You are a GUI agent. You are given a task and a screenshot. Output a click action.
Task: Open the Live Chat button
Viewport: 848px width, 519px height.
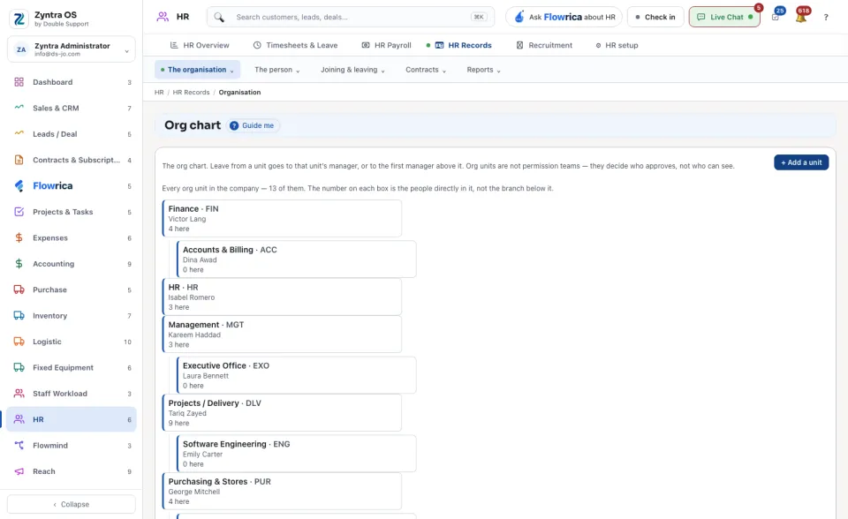point(724,17)
